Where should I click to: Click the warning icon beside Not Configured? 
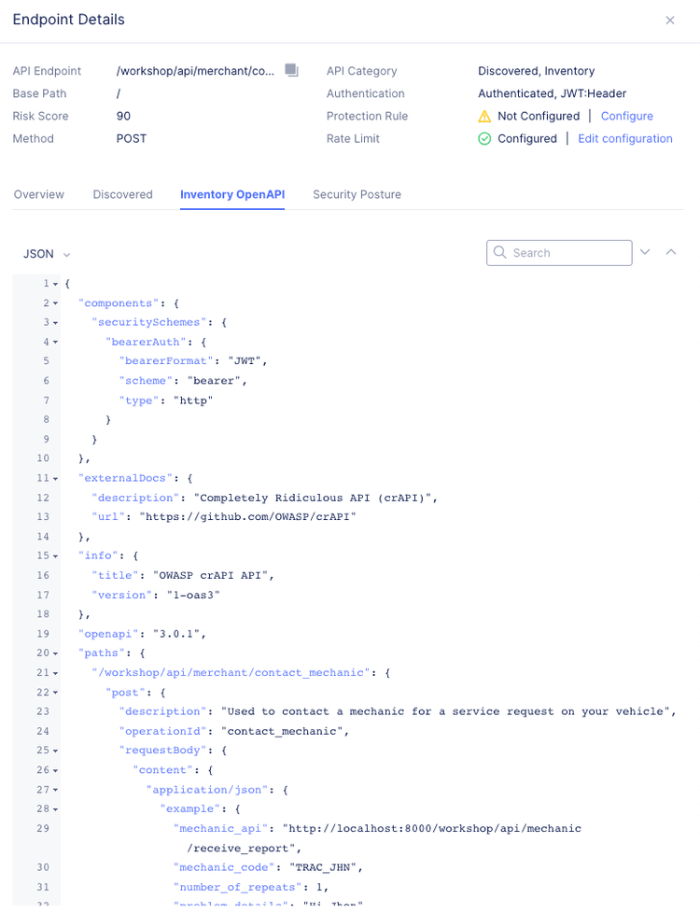[x=484, y=116]
